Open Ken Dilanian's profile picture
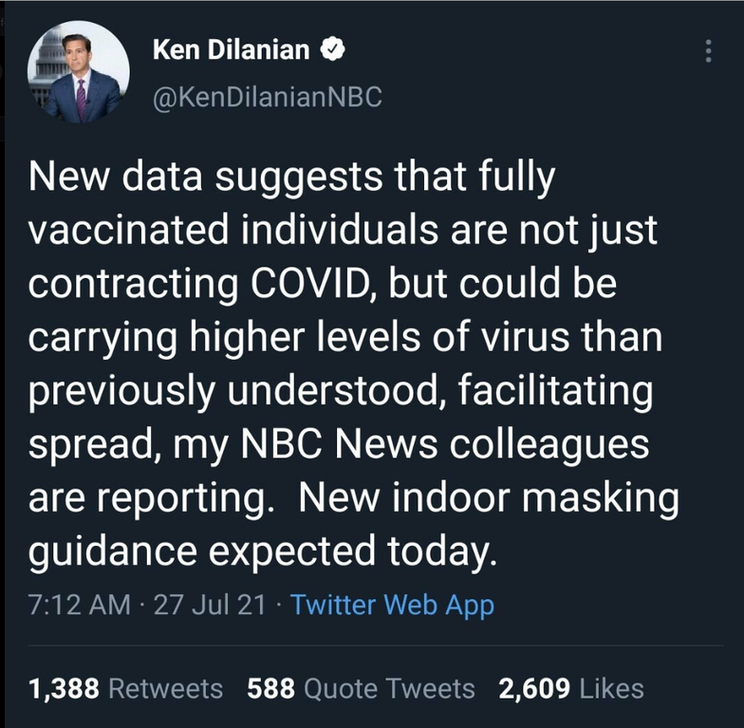744x728 pixels. pos(78,73)
